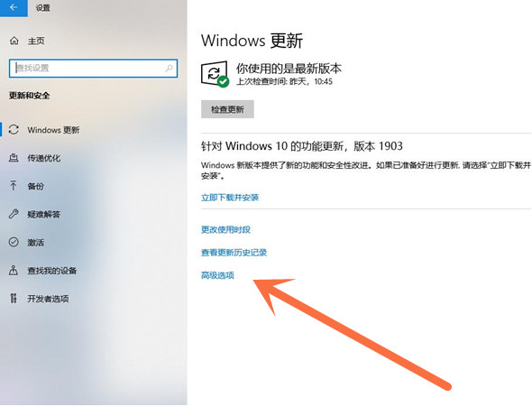Click the 激活 checkmark circle icon
Viewport: 532px width, 407px height.
pos(14,242)
